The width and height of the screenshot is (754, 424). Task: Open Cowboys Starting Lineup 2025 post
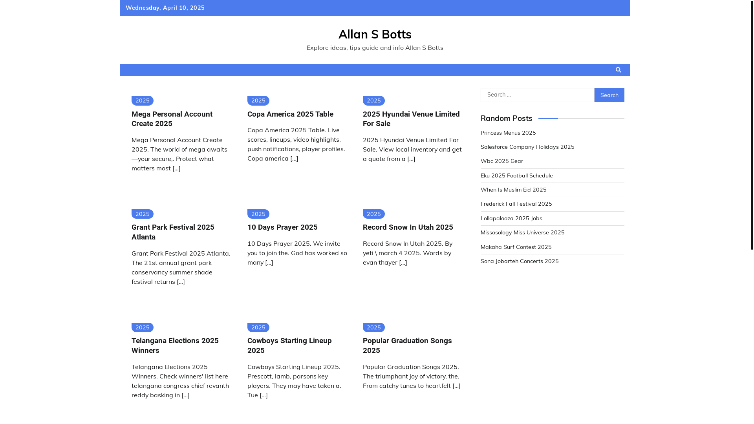(x=289, y=345)
